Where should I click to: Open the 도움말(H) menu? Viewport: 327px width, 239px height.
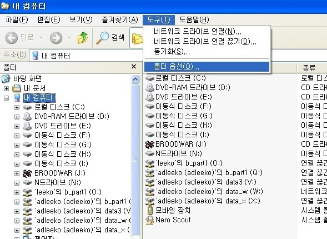coord(194,20)
